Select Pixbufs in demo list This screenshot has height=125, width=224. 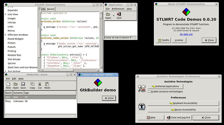12,47
